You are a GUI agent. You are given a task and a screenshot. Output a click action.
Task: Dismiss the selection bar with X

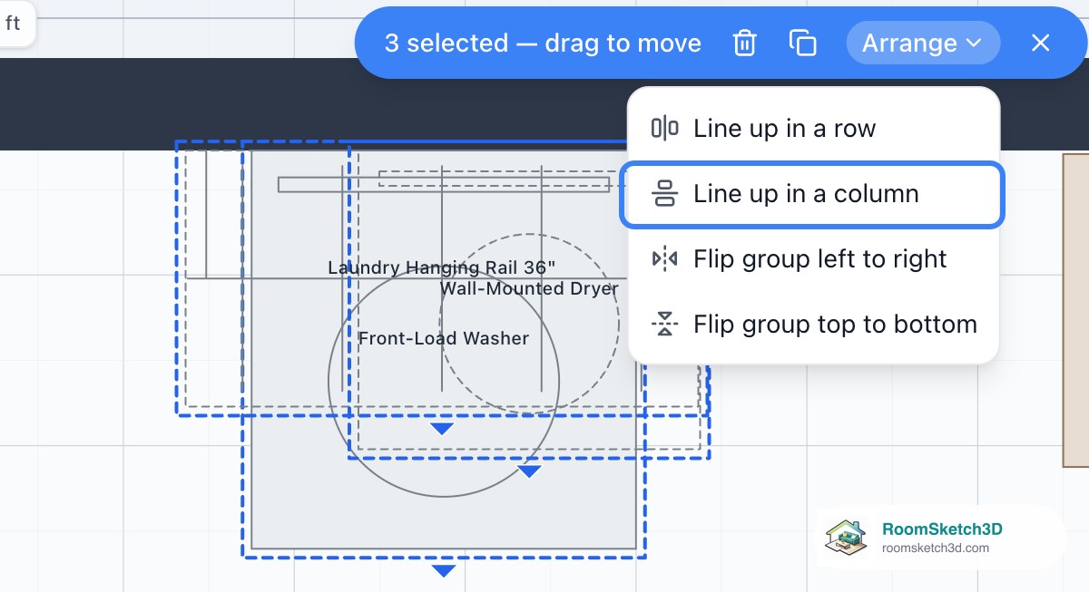(x=1041, y=43)
